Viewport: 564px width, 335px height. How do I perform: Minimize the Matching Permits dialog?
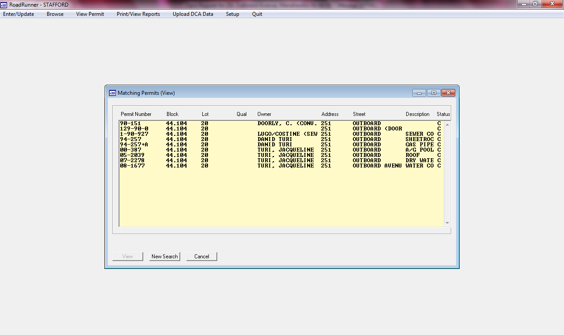tap(419, 93)
